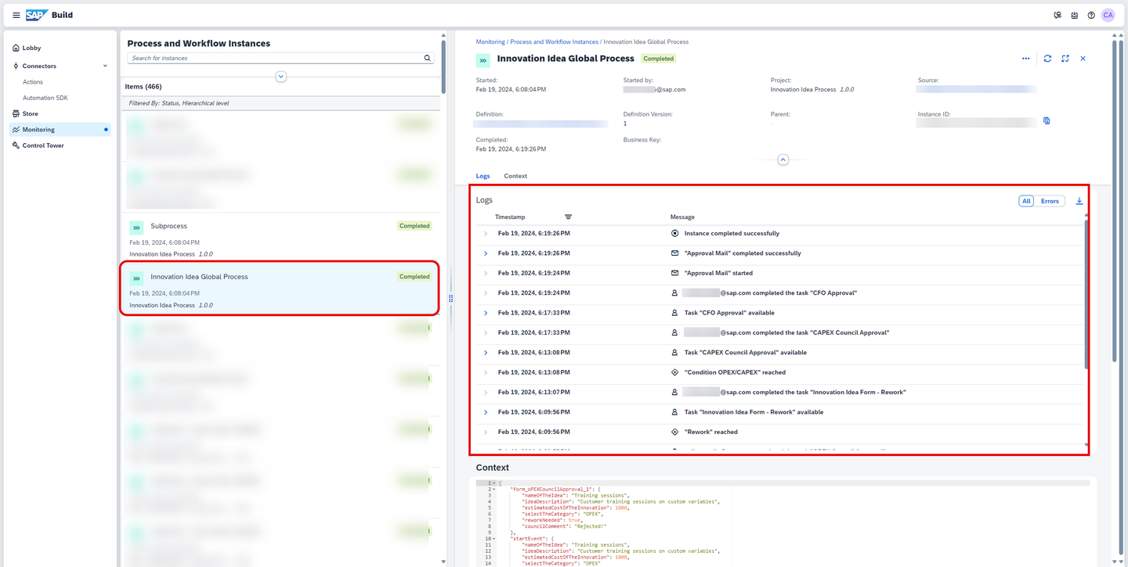The height and width of the screenshot is (567, 1128).
Task: Click the Items (466) heading
Action: click(143, 87)
